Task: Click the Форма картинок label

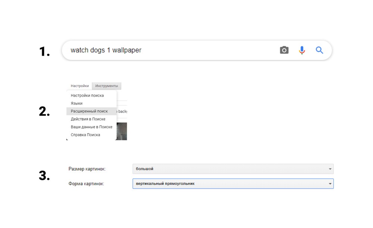Action: [x=86, y=184]
